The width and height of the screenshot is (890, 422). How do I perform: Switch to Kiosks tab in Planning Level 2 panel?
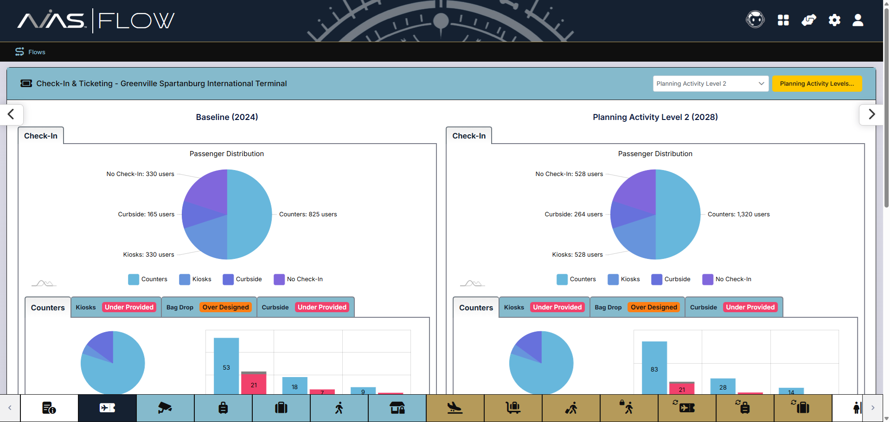point(544,307)
